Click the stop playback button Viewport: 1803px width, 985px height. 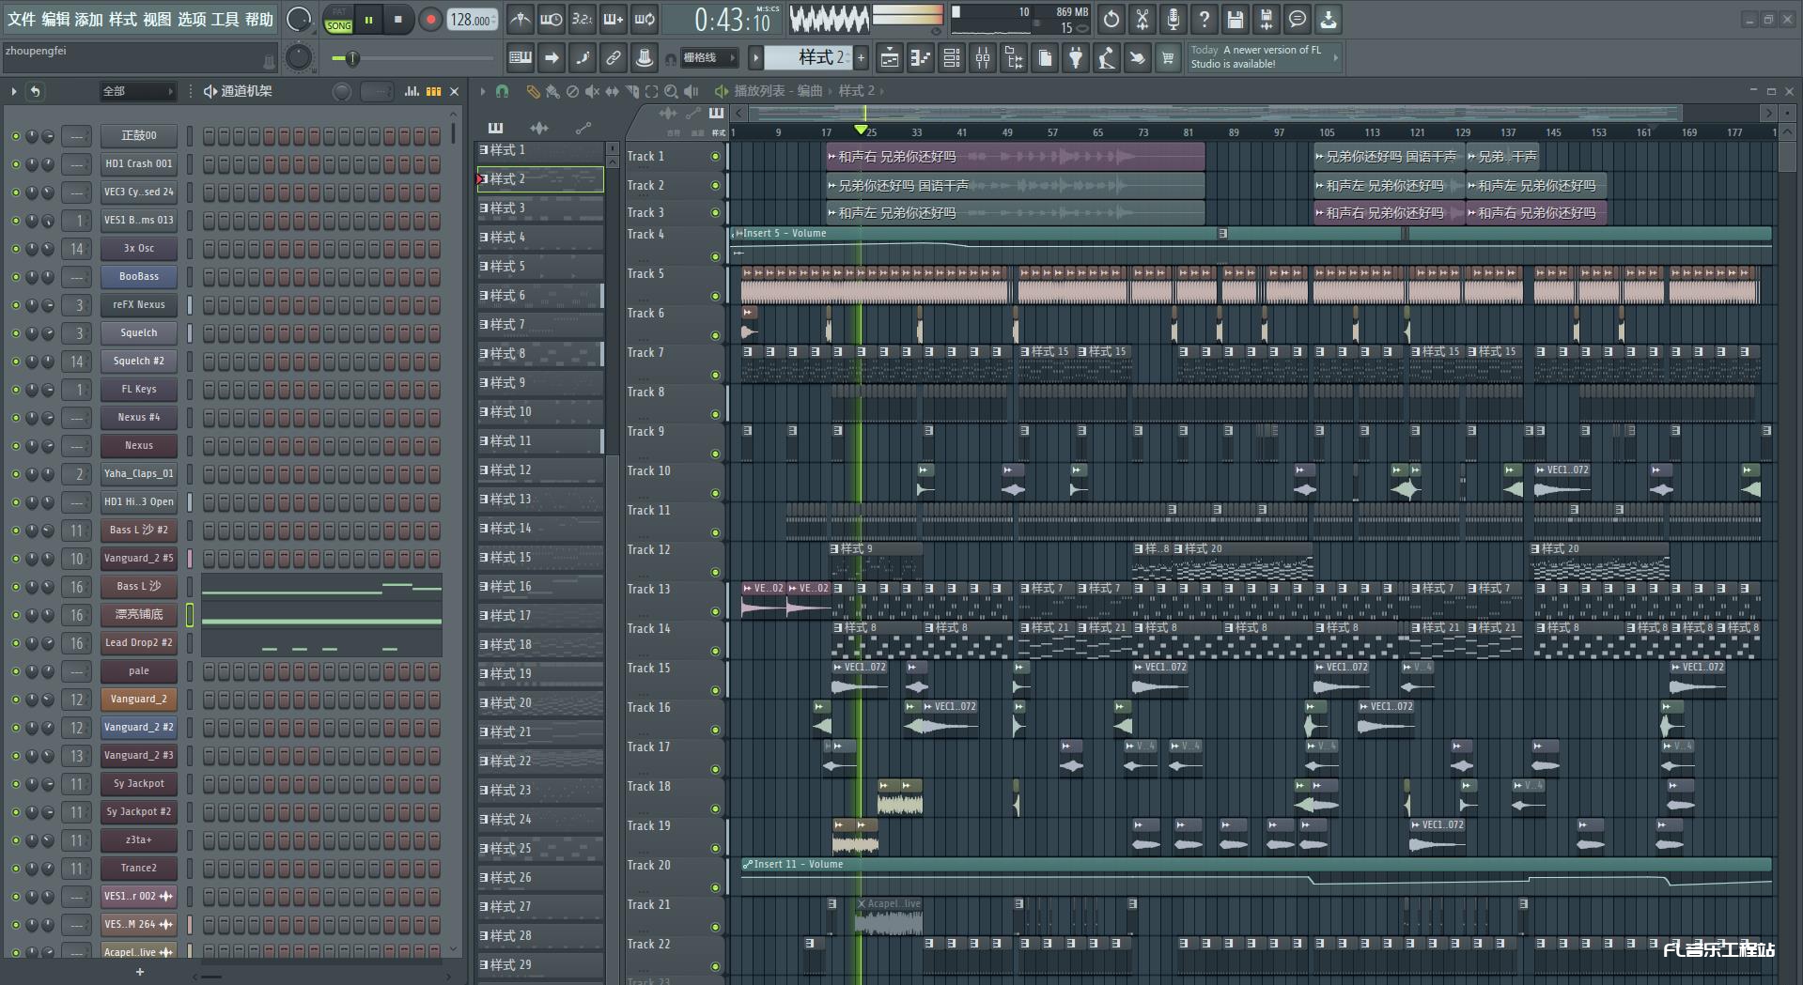click(398, 20)
